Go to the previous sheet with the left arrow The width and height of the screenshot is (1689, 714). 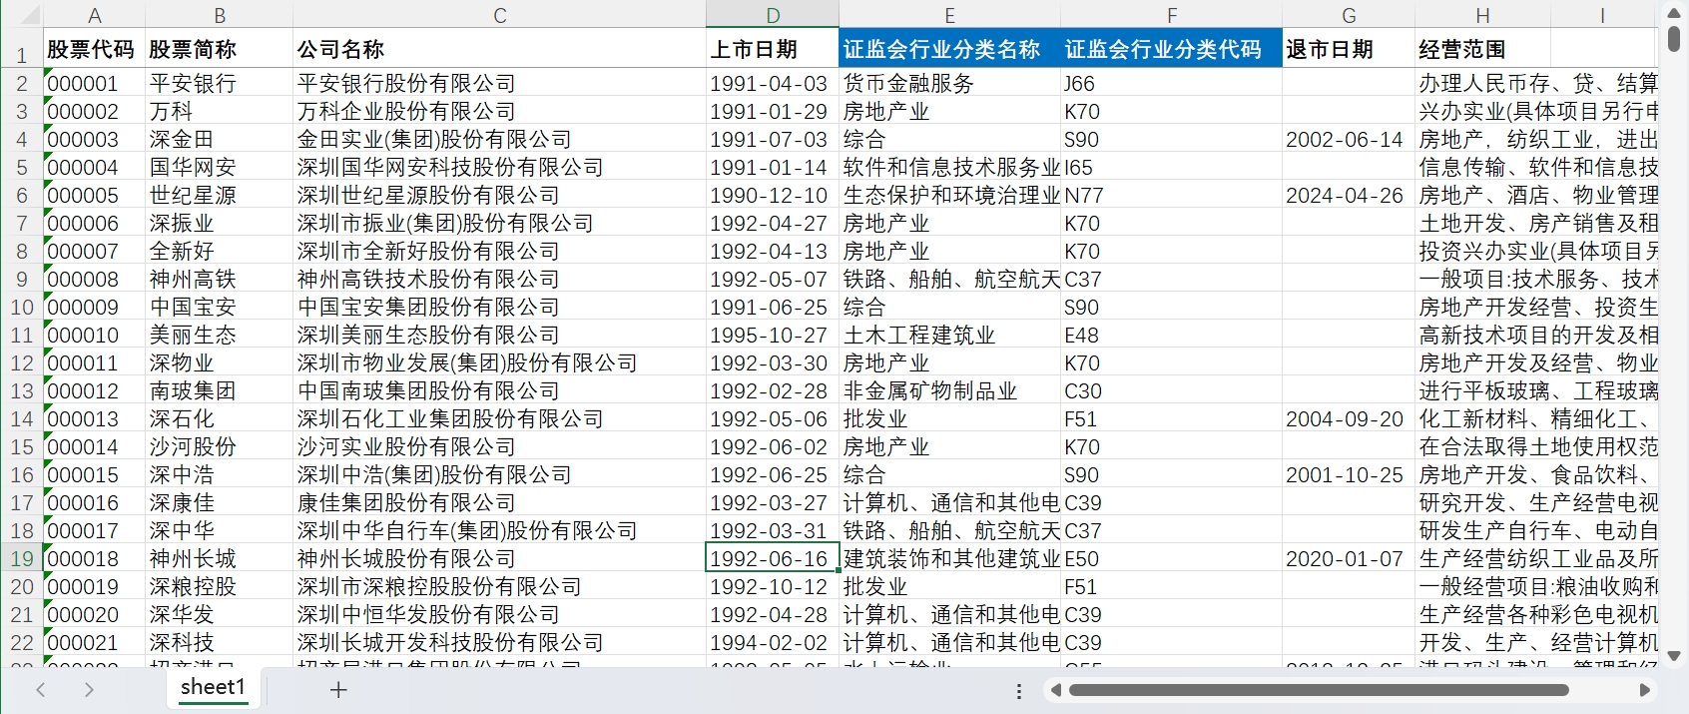(x=41, y=690)
